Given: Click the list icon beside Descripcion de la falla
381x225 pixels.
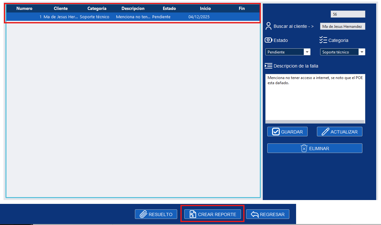Looking at the screenshot, I should pos(268,66).
